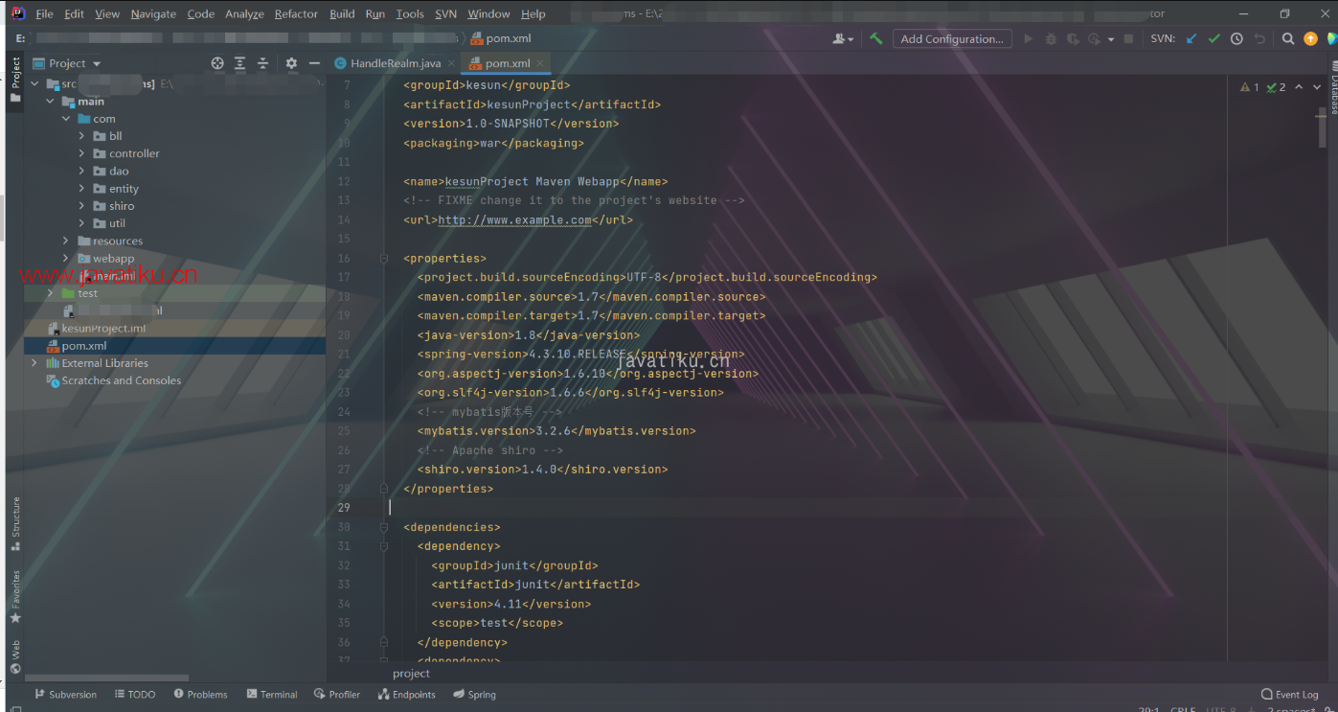The width and height of the screenshot is (1338, 712).
Task: Open the Build menu
Action: pyautogui.click(x=342, y=13)
